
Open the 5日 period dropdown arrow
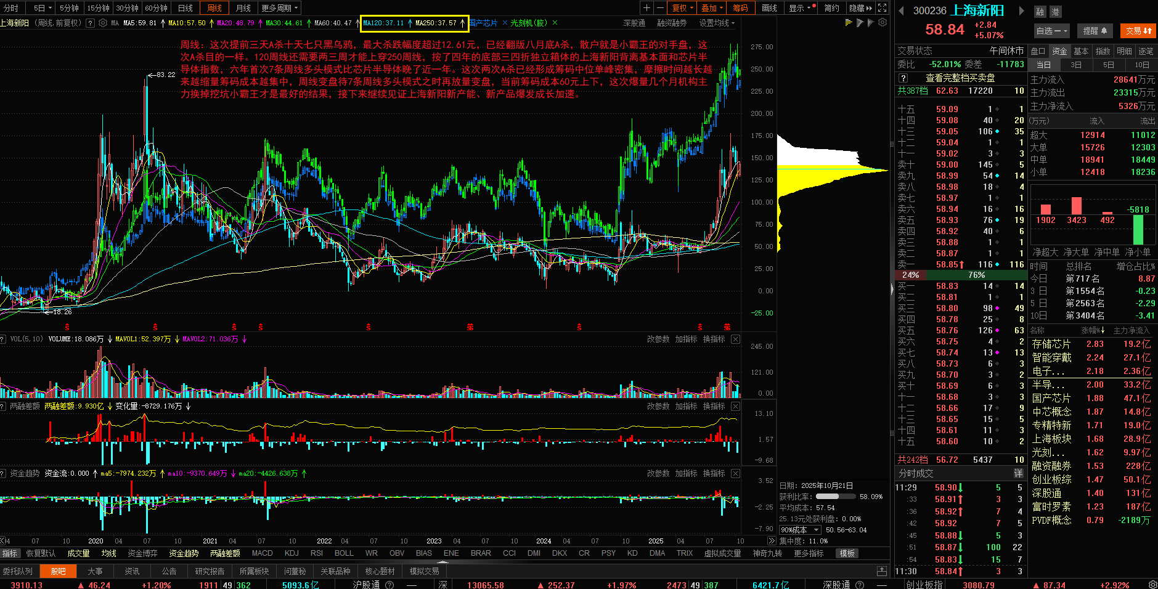click(x=51, y=8)
